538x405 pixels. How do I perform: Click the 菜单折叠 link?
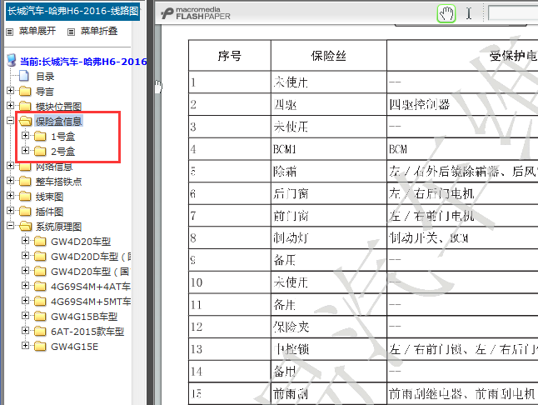[x=99, y=31]
